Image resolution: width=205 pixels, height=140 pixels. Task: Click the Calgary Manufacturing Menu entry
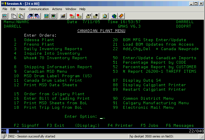pos(156,103)
